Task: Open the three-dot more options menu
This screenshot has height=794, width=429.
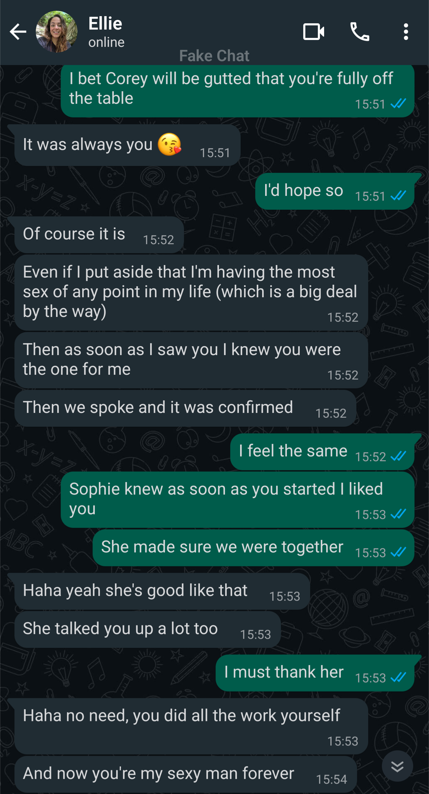Action: click(x=406, y=32)
